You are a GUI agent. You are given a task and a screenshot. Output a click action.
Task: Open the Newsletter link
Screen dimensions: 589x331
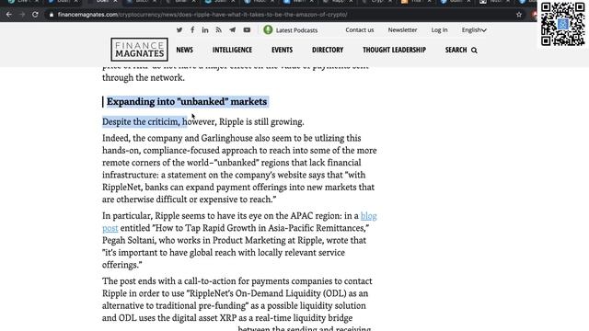click(402, 30)
